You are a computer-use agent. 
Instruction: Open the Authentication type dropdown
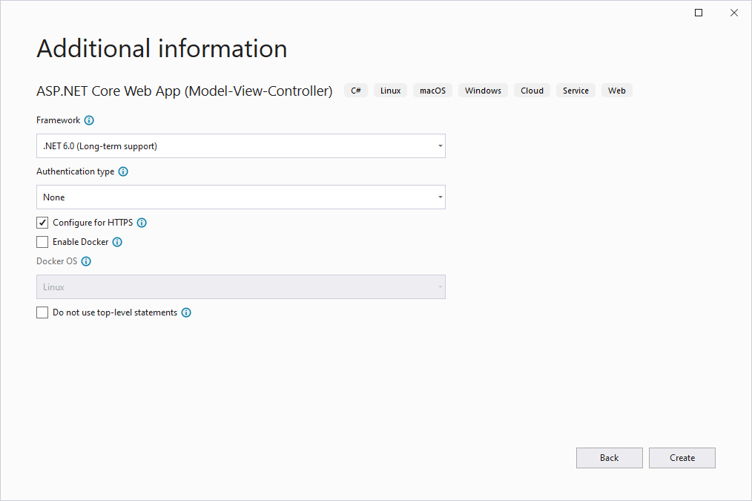point(241,197)
